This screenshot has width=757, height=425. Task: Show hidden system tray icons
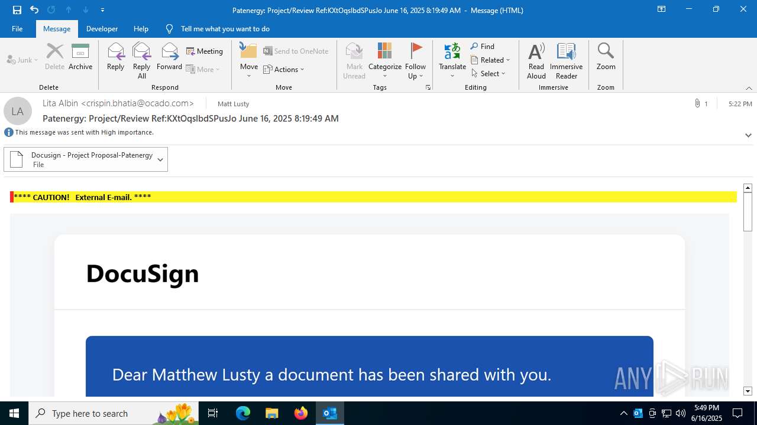click(623, 413)
